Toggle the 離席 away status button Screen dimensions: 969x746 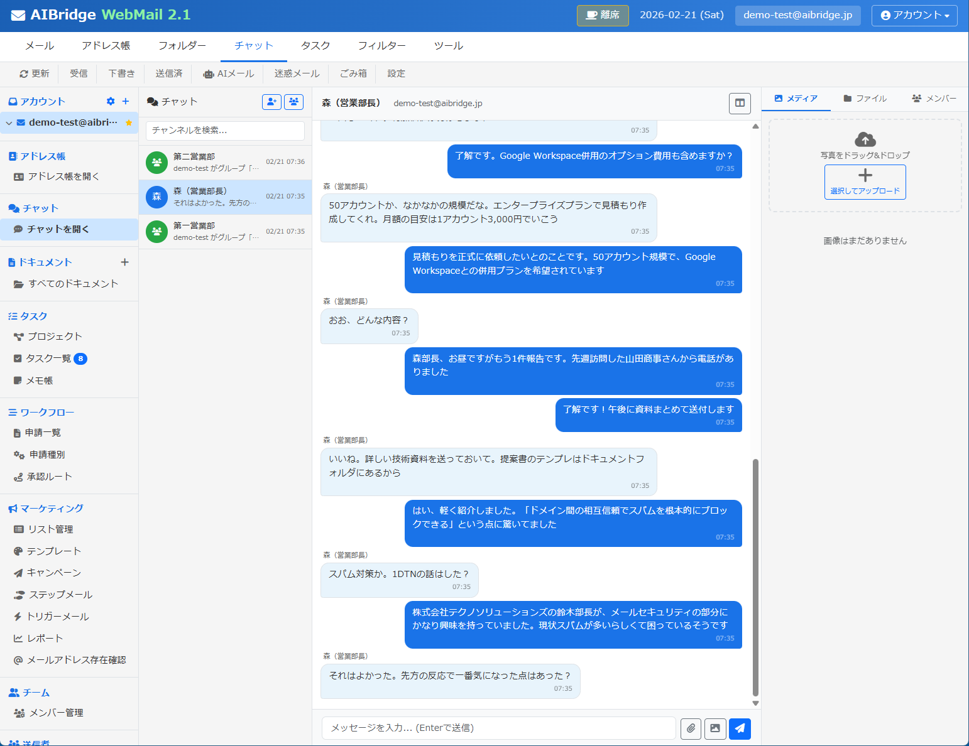pyautogui.click(x=602, y=15)
